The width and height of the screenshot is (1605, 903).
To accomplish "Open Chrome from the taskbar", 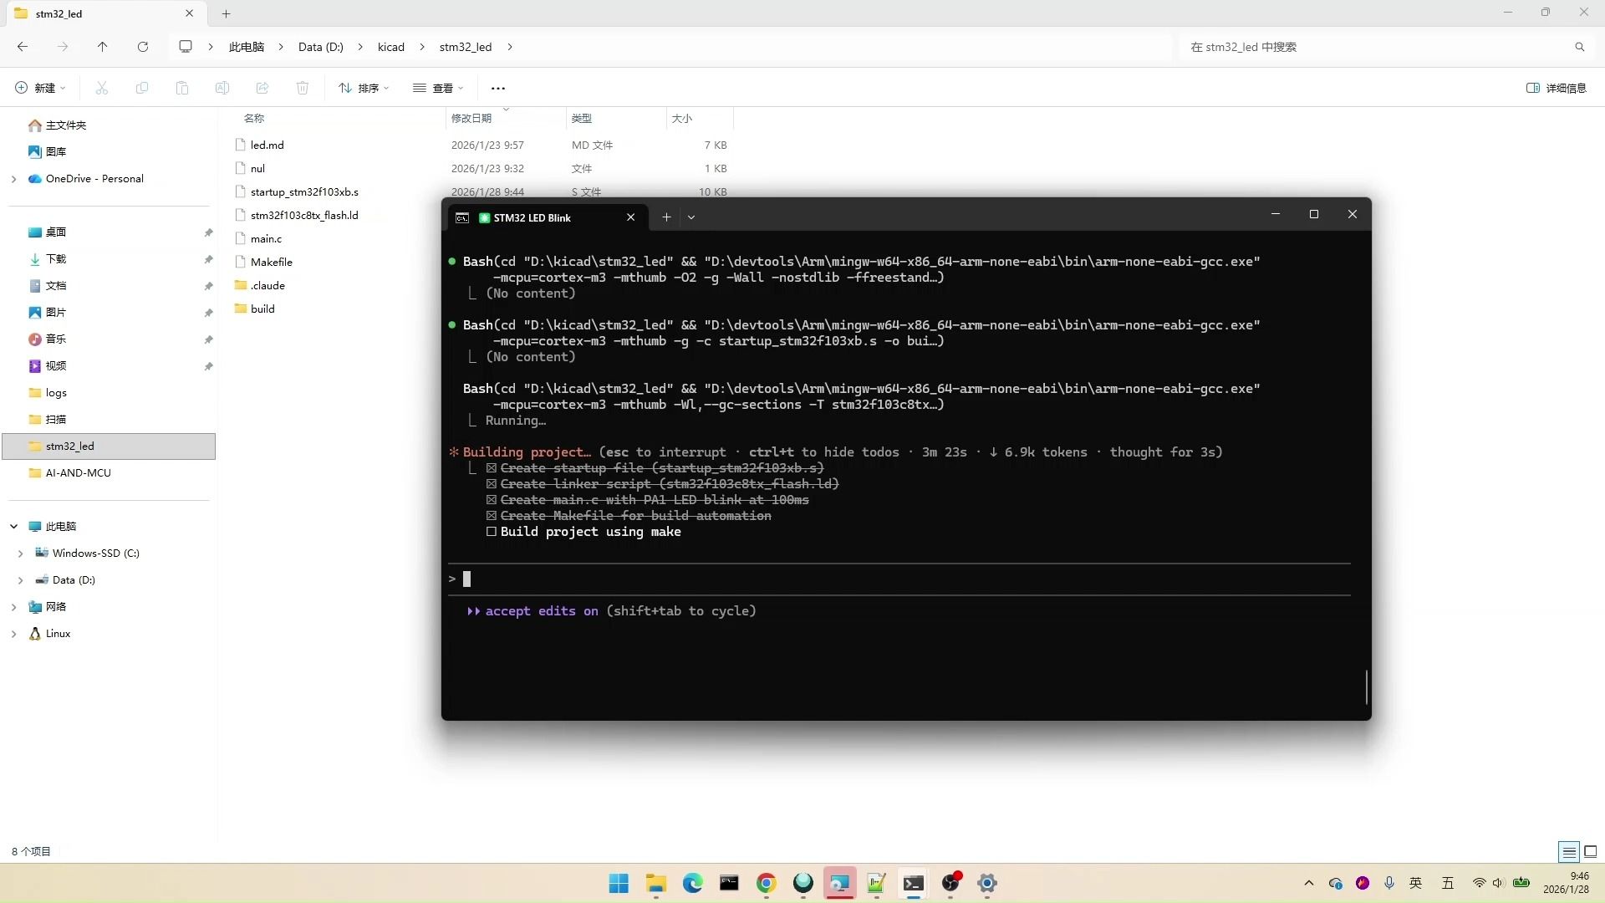I will coord(766,884).
